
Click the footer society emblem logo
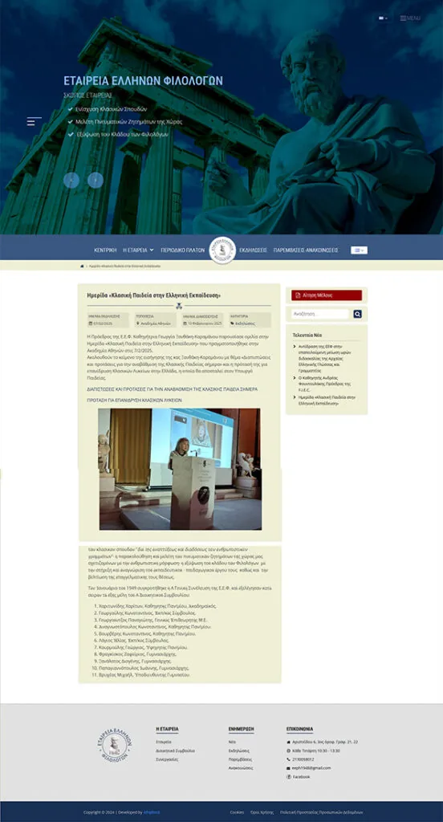click(x=114, y=745)
